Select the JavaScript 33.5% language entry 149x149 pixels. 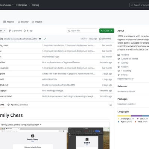point(126,119)
